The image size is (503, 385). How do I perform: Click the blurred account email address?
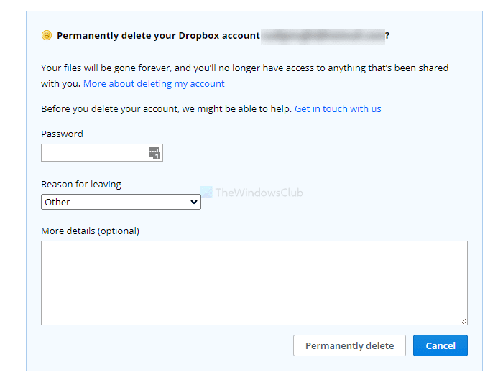pos(323,35)
